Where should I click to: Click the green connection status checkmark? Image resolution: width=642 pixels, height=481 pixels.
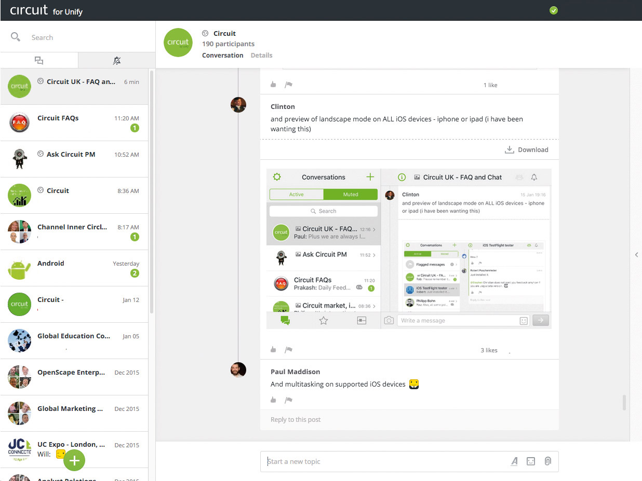coord(554,10)
